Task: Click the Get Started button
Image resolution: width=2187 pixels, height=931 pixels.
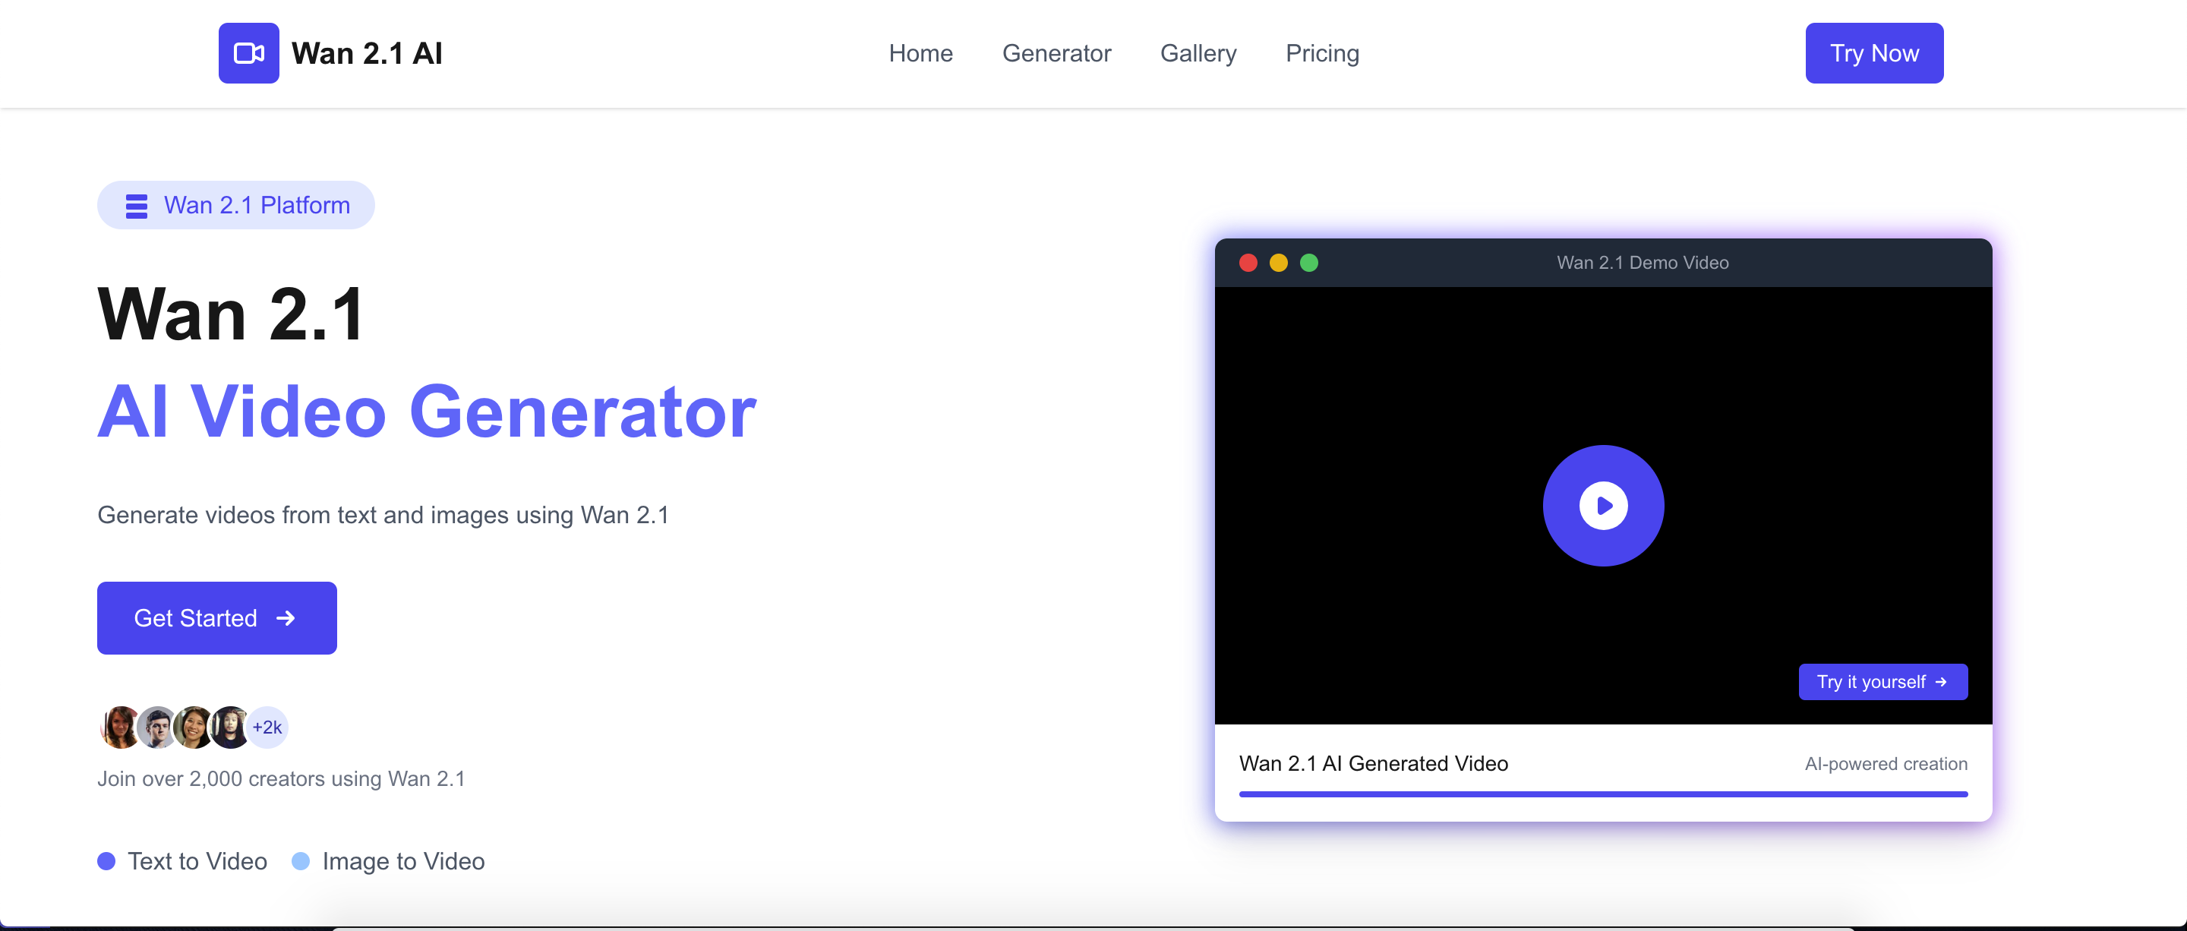Action: (x=216, y=618)
